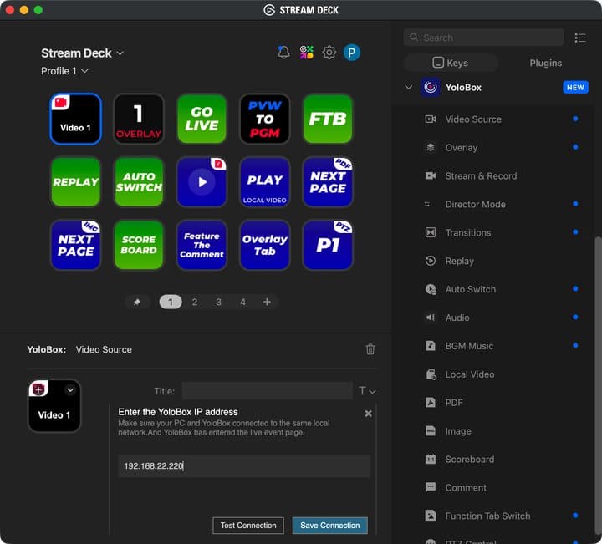Switch to the Plugins tab

545,63
